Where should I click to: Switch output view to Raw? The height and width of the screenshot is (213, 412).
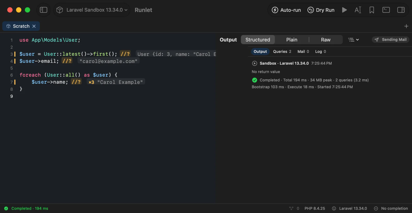pyautogui.click(x=326, y=40)
